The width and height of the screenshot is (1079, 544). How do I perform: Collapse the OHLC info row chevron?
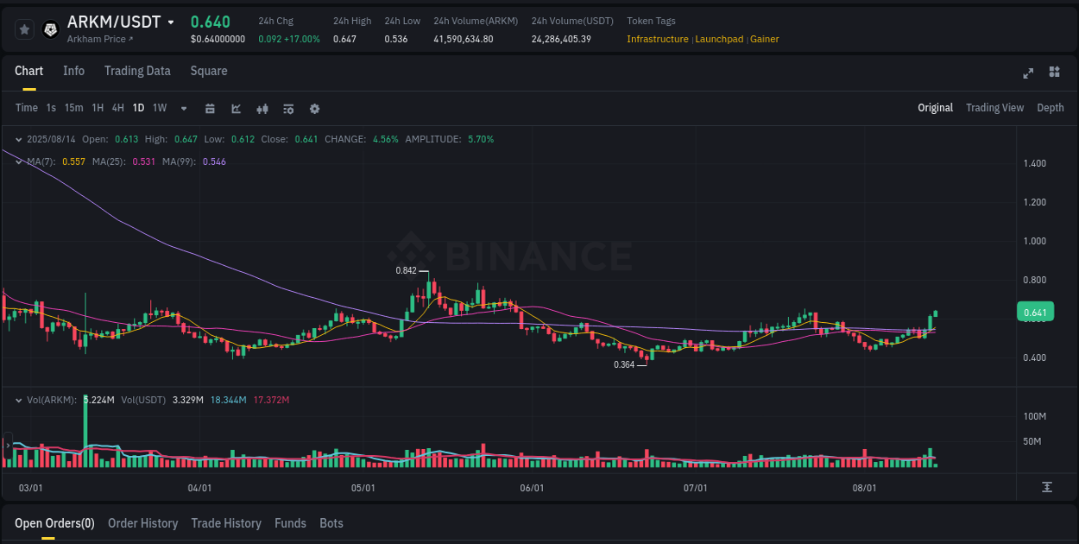pyautogui.click(x=18, y=138)
